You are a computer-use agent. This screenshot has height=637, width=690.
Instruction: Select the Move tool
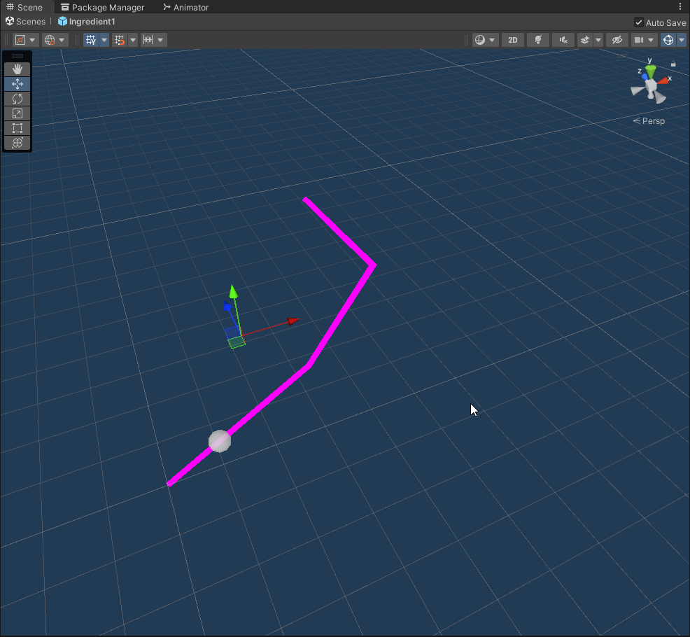click(x=17, y=83)
